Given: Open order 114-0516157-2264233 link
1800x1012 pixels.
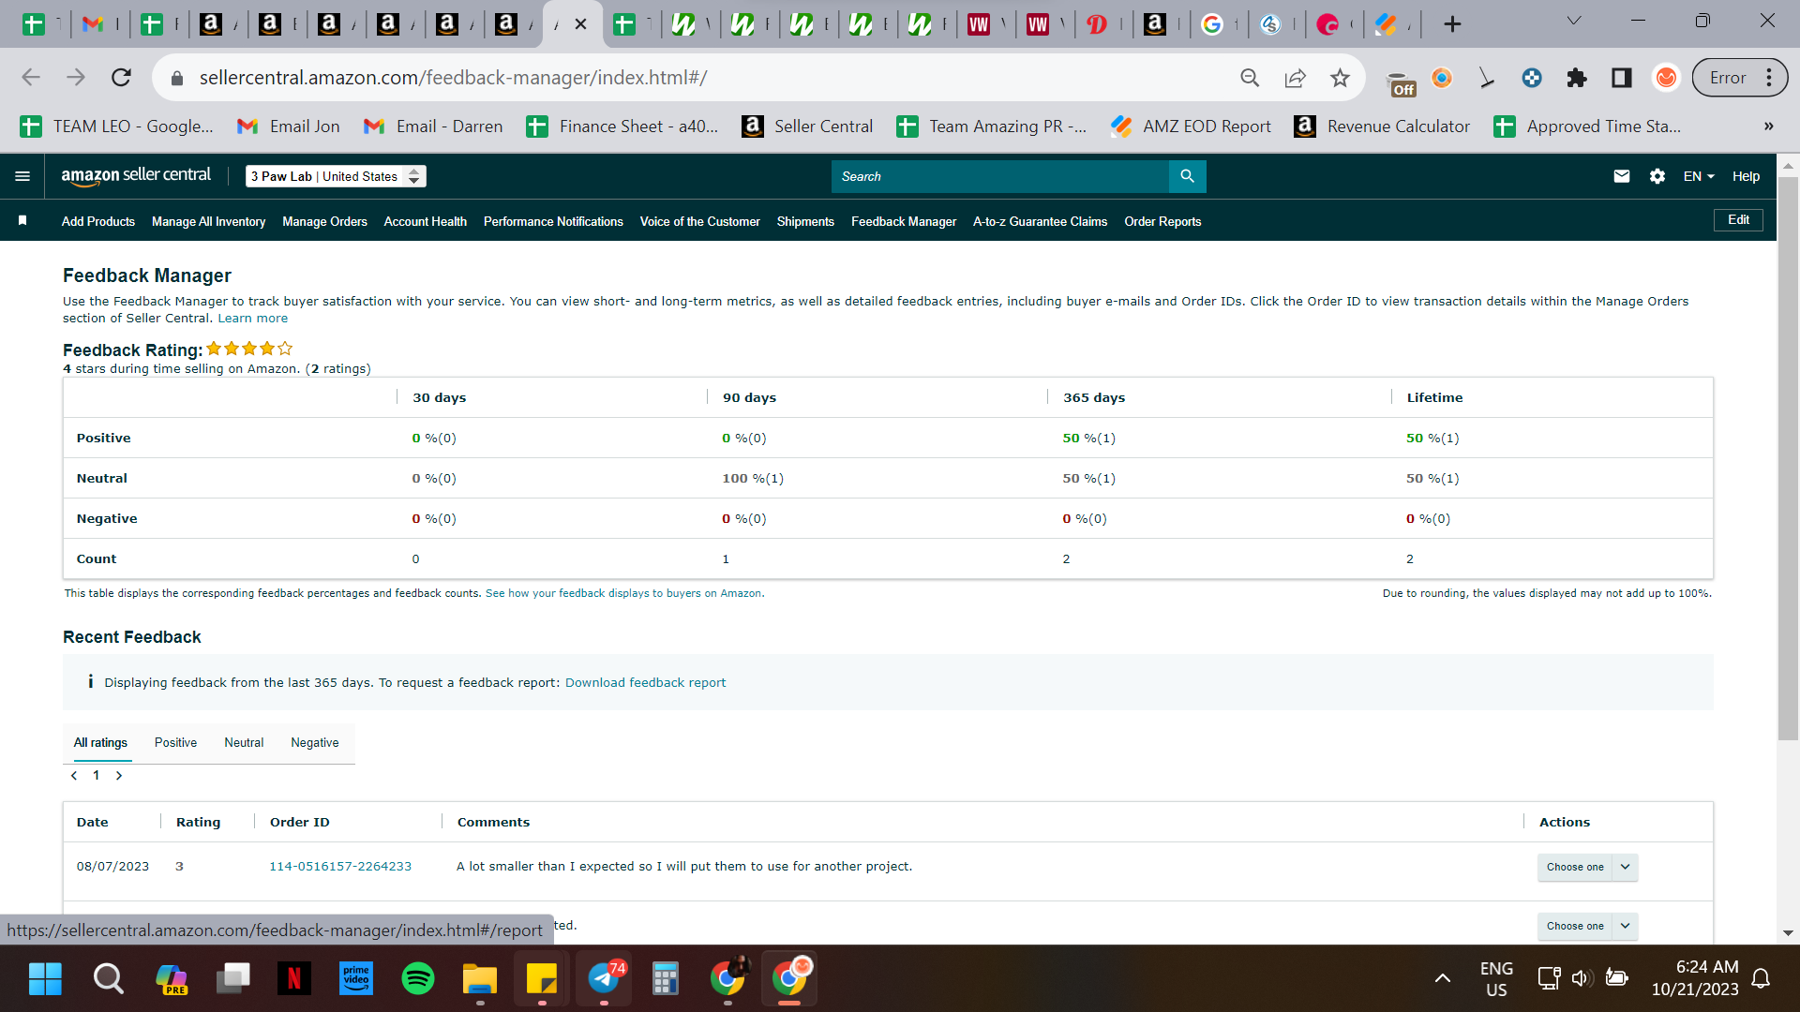Looking at the screenshot, I should (x=340, y=866).
